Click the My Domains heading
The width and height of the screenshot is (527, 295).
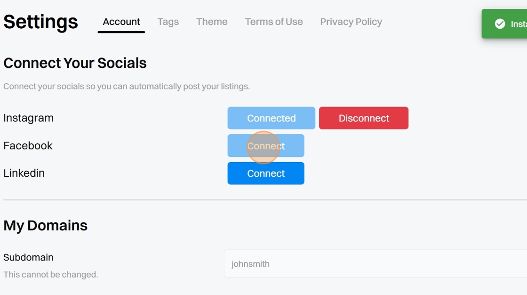coord(45,225)
